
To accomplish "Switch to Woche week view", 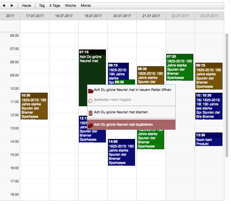I will 70,6.
